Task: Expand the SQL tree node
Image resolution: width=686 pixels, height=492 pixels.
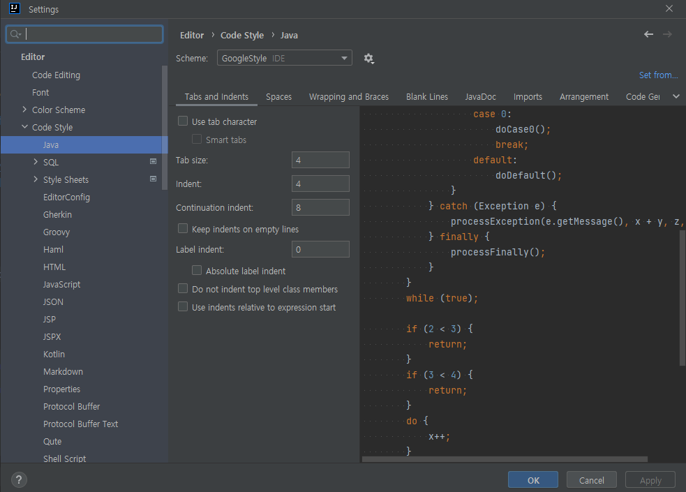Action: (x=36, y=162)
